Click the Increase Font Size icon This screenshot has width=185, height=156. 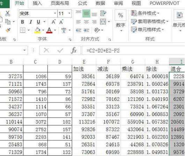pos(53,22)
